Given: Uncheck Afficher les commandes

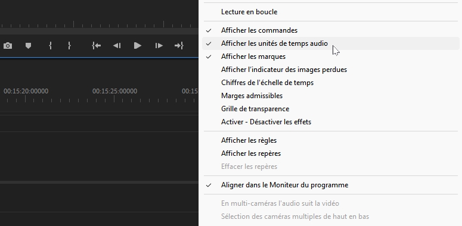Looking at the screenshot, I should point(331,30).
